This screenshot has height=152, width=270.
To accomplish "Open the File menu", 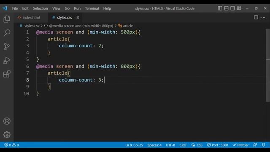I will [x=15, y=8].
